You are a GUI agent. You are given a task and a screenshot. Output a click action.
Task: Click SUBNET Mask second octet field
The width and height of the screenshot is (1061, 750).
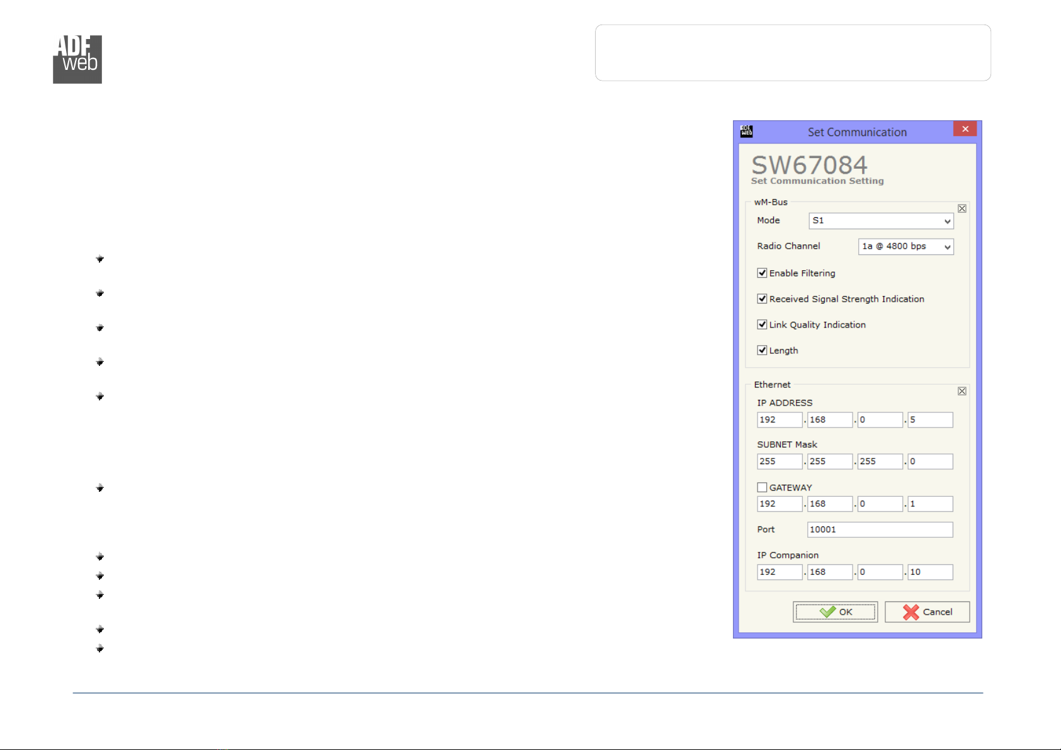point(830,462)
